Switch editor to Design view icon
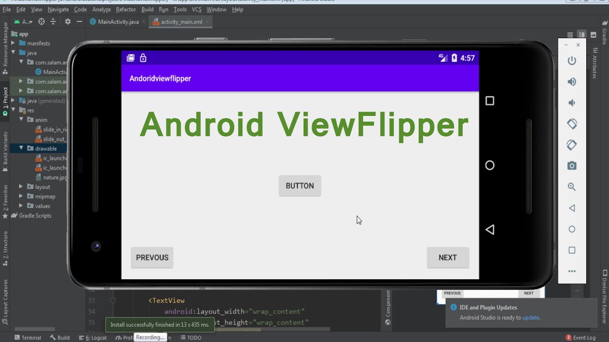This screenshot has width=609, height=342. [593, 35]
